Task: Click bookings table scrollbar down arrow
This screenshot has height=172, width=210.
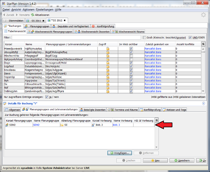Action: pos(203,91)
